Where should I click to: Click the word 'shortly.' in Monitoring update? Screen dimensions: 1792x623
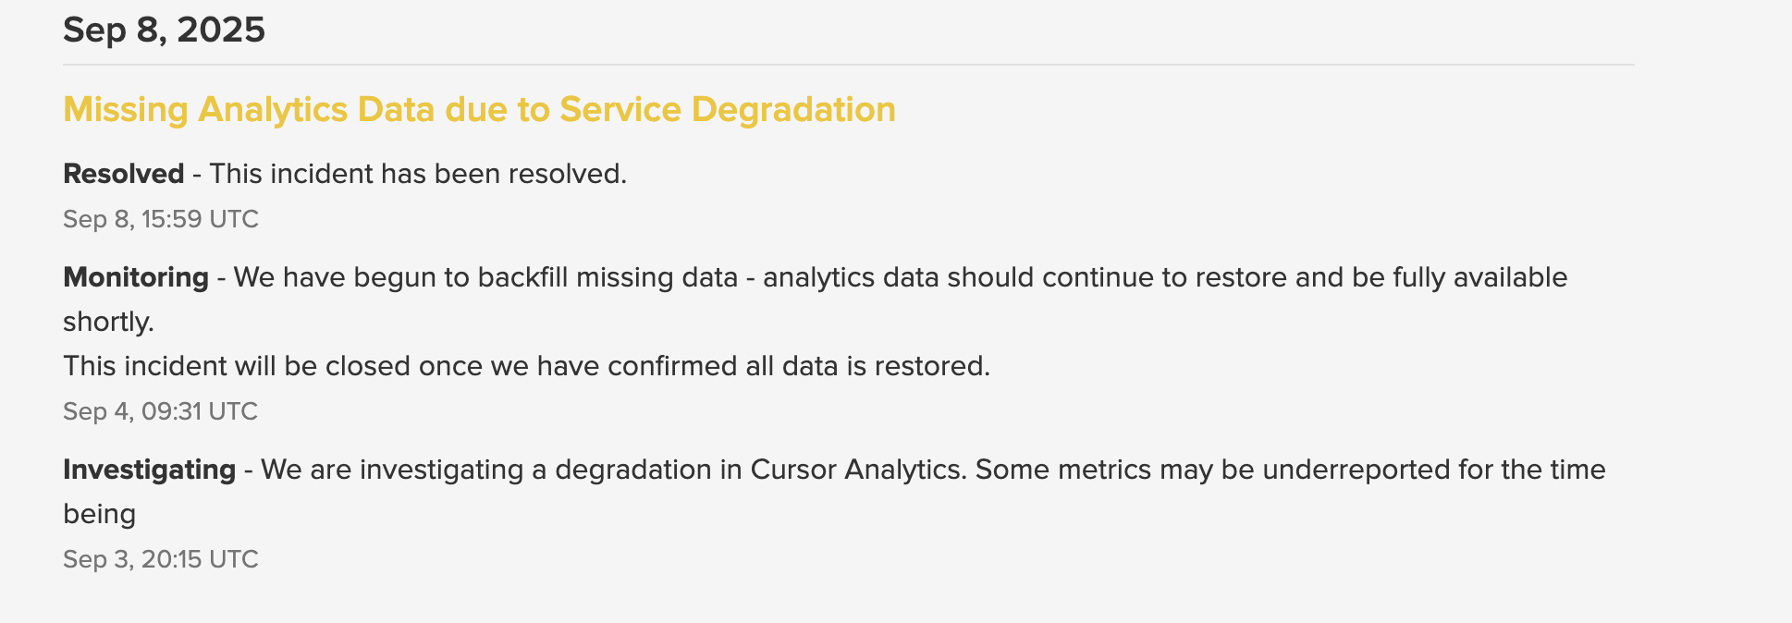click(x=108, y=322)
